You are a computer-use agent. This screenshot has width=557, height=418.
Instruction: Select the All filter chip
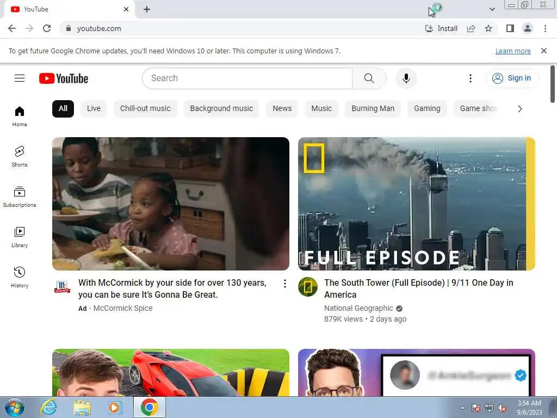pos(63,108)
